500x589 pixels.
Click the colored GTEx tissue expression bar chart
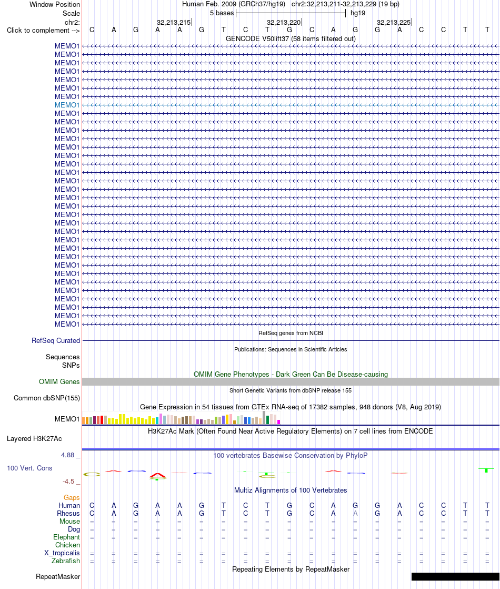click(x=181, y=418)
